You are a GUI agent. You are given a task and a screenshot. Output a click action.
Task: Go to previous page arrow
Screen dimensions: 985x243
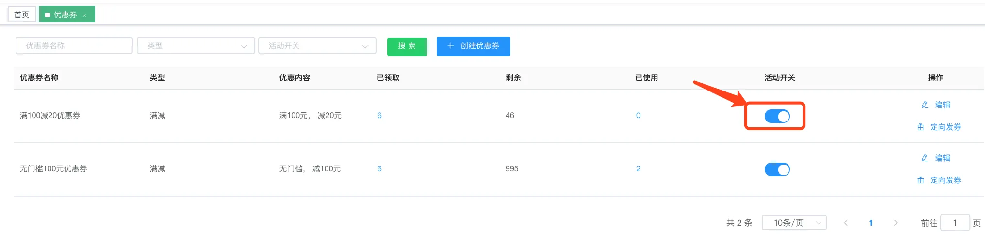pos(846,223)
